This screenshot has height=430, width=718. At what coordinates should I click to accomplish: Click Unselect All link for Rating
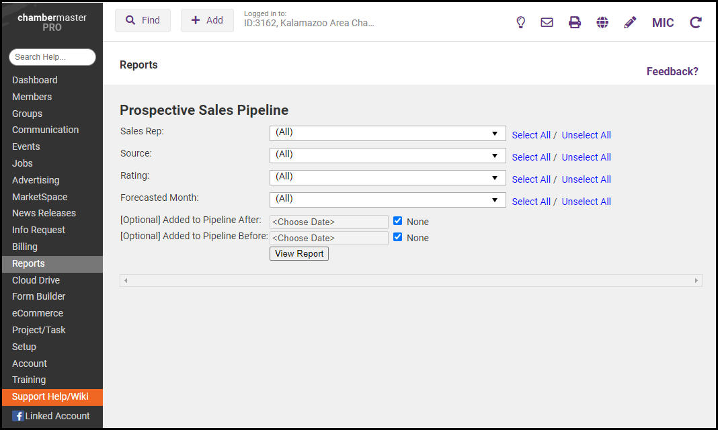click(x=586, y=179)
